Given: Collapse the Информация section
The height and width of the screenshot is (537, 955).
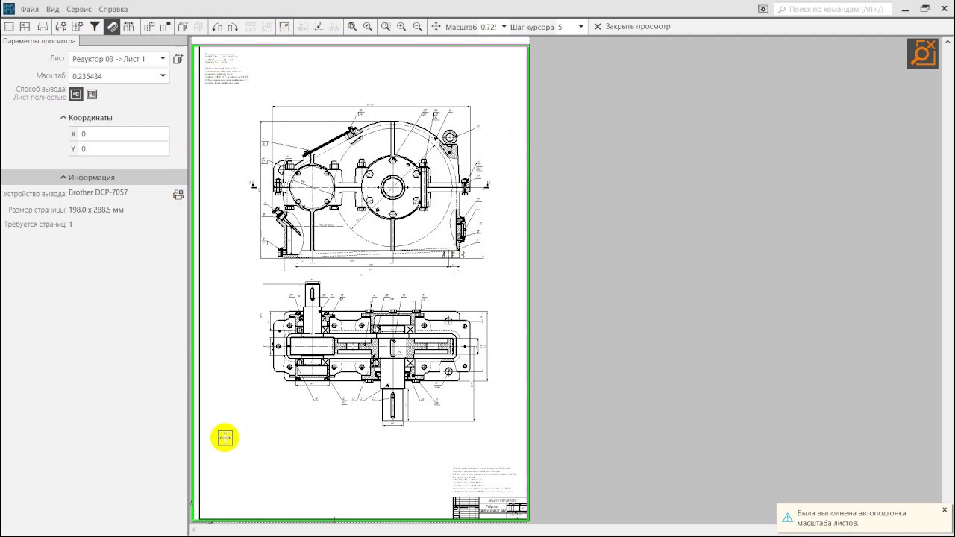Looking at the screenshot, I should pyautogui.click(x=87, y=178).
